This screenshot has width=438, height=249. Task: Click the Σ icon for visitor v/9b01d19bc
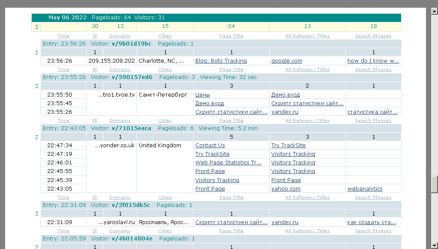click(x=36, y=52)
